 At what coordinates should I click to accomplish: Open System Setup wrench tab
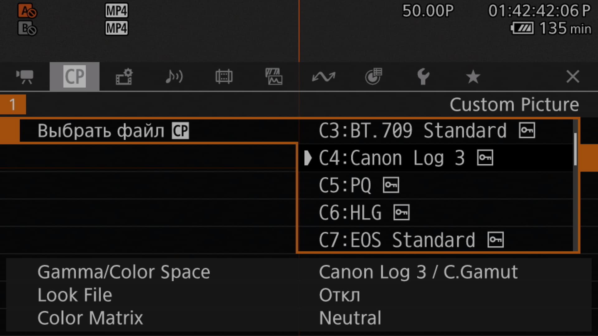(x=423, y=77)
